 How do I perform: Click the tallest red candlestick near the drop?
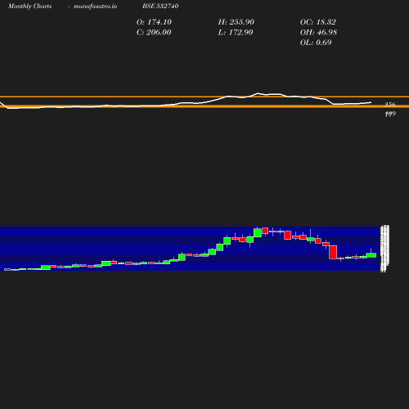pos(333,252)
